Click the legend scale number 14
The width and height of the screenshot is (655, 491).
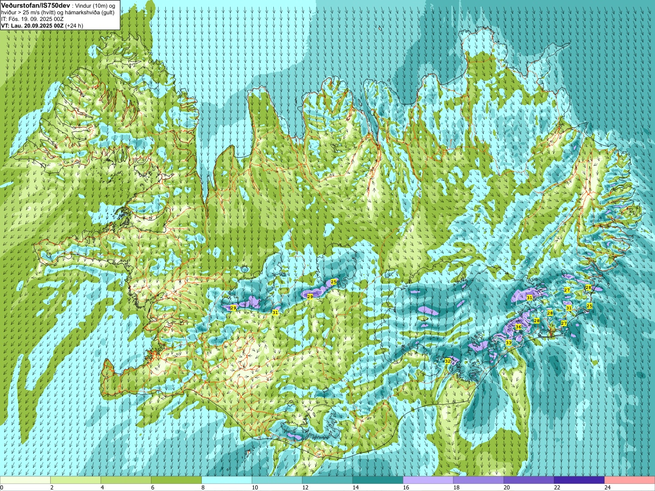coord(356,487)
